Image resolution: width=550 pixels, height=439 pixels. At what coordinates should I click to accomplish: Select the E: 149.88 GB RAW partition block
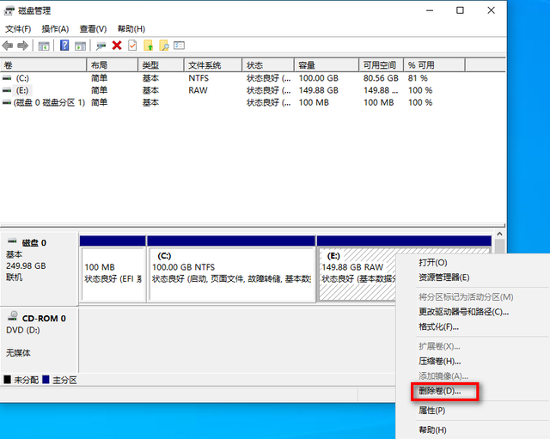357,274
